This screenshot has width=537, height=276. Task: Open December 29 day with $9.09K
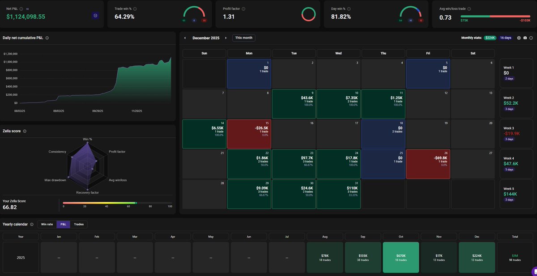click(x=249, y=194)
